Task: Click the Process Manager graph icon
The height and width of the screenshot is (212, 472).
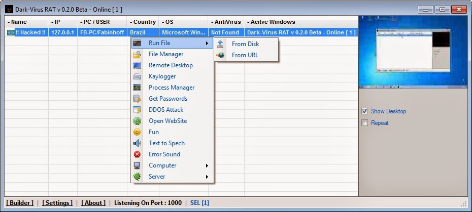Action: pos(137,88)
